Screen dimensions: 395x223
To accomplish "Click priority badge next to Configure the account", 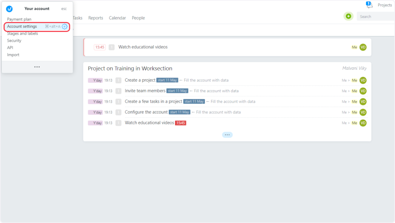I will pyautogui.click(x=118, y=112).
